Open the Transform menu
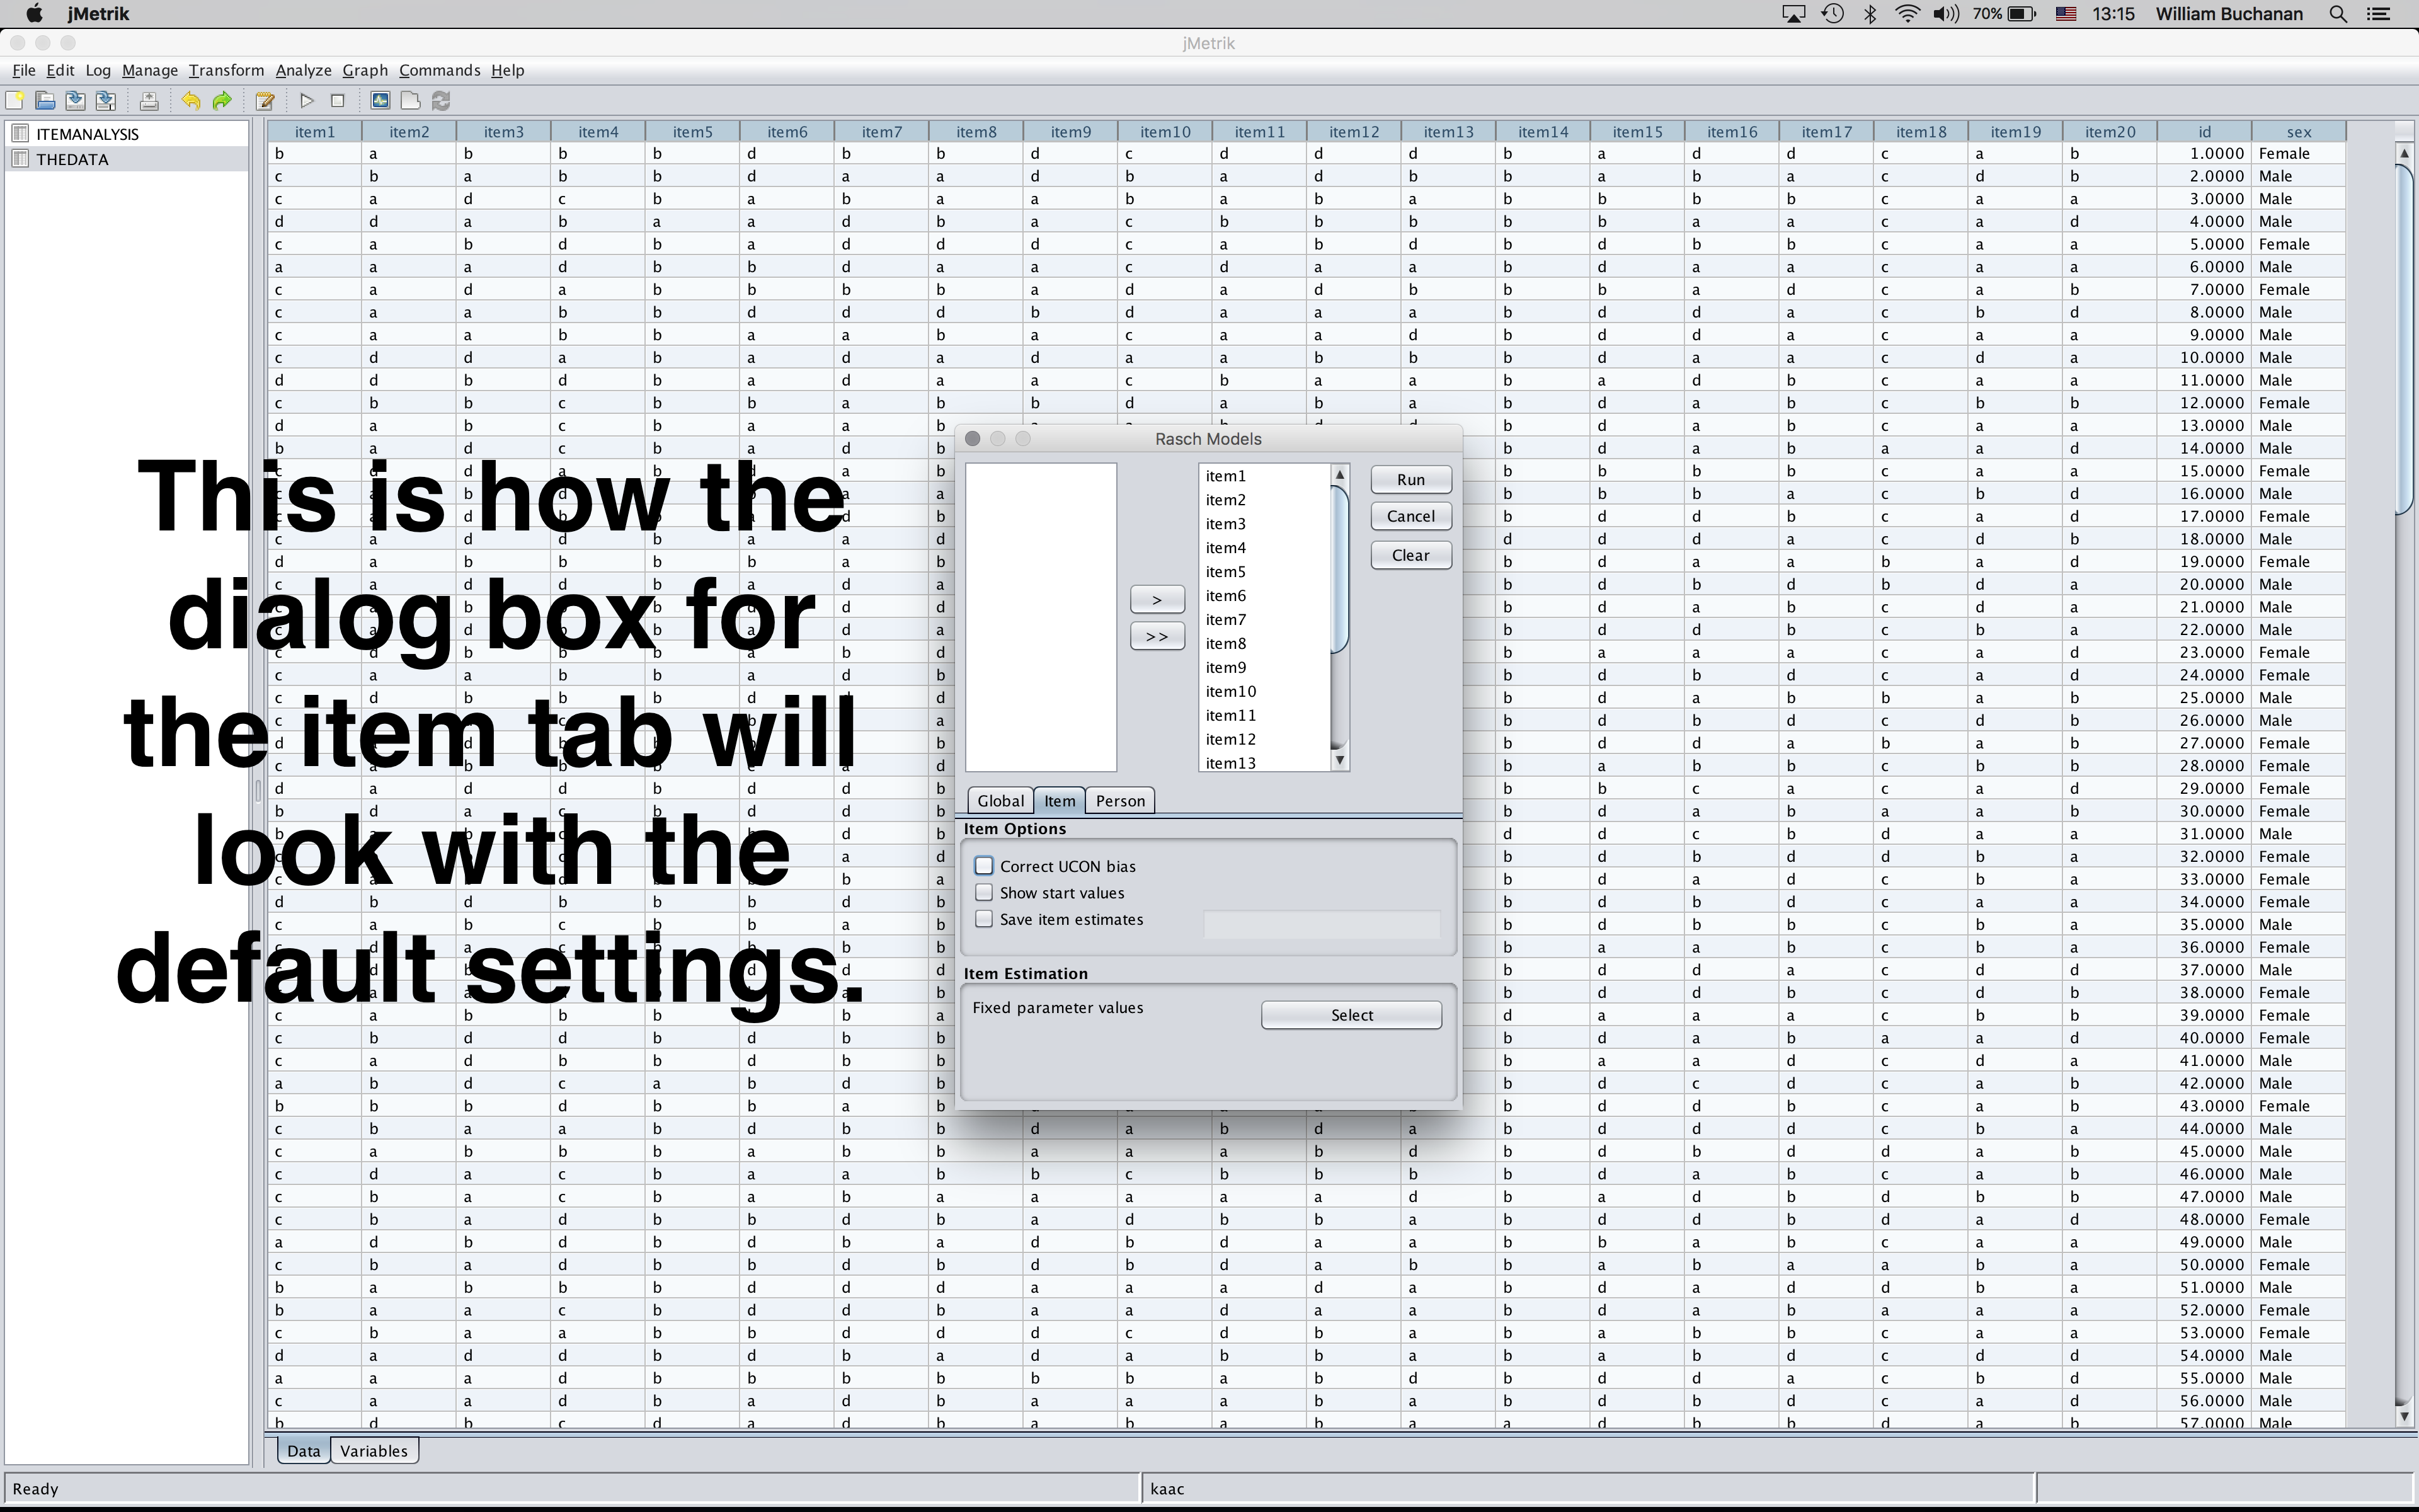The image size is (2419, 1512). (227, 70)
